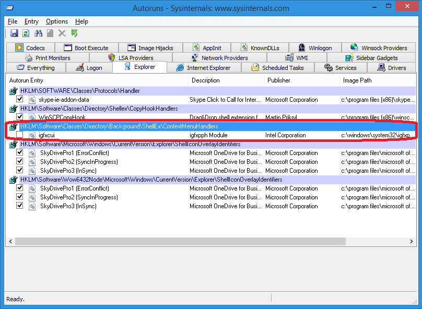Switch to the Boot Execute tab
The image size is (422, 309).
pos(86,48)
